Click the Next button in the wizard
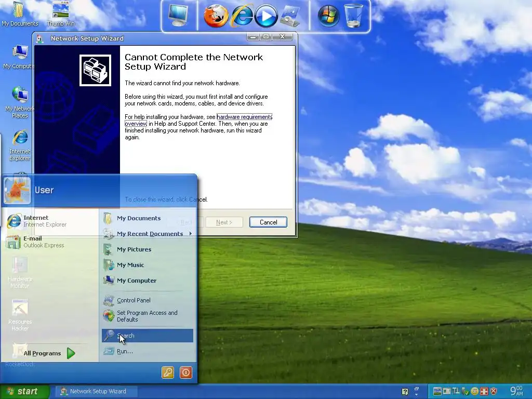Image resolution: width=532 pixels, height=399 pixels. pyautogui.click(x=224, y=222)
